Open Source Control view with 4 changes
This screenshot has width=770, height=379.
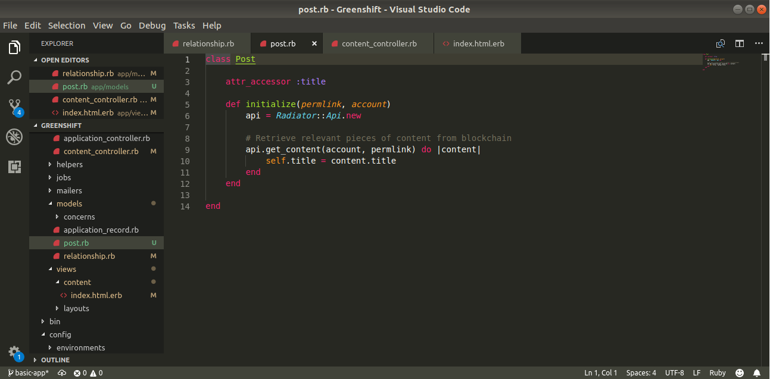(x=14, y=107)
